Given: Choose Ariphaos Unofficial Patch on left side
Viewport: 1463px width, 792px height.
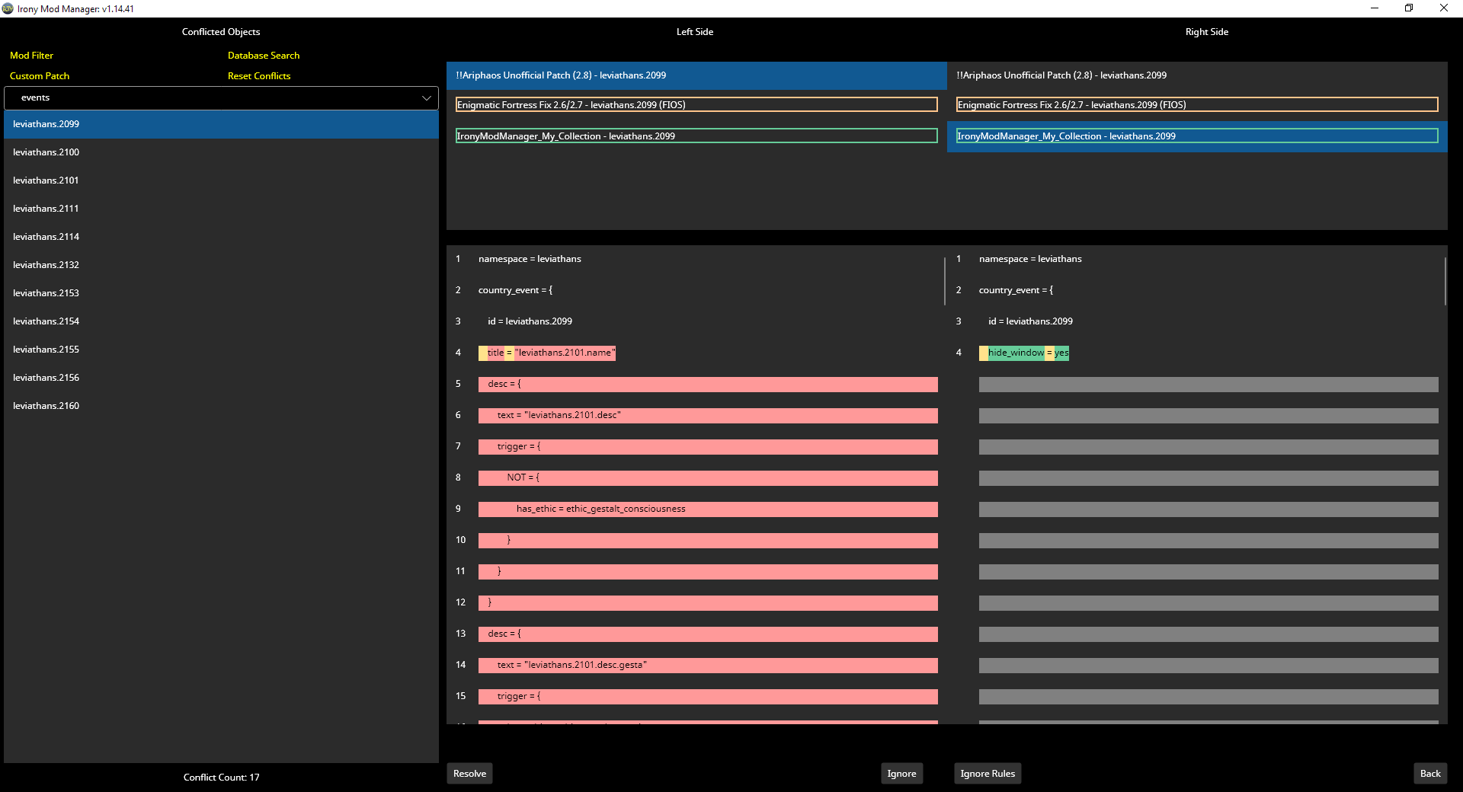Looking at the screenshot, I should (x=696, y=75).
